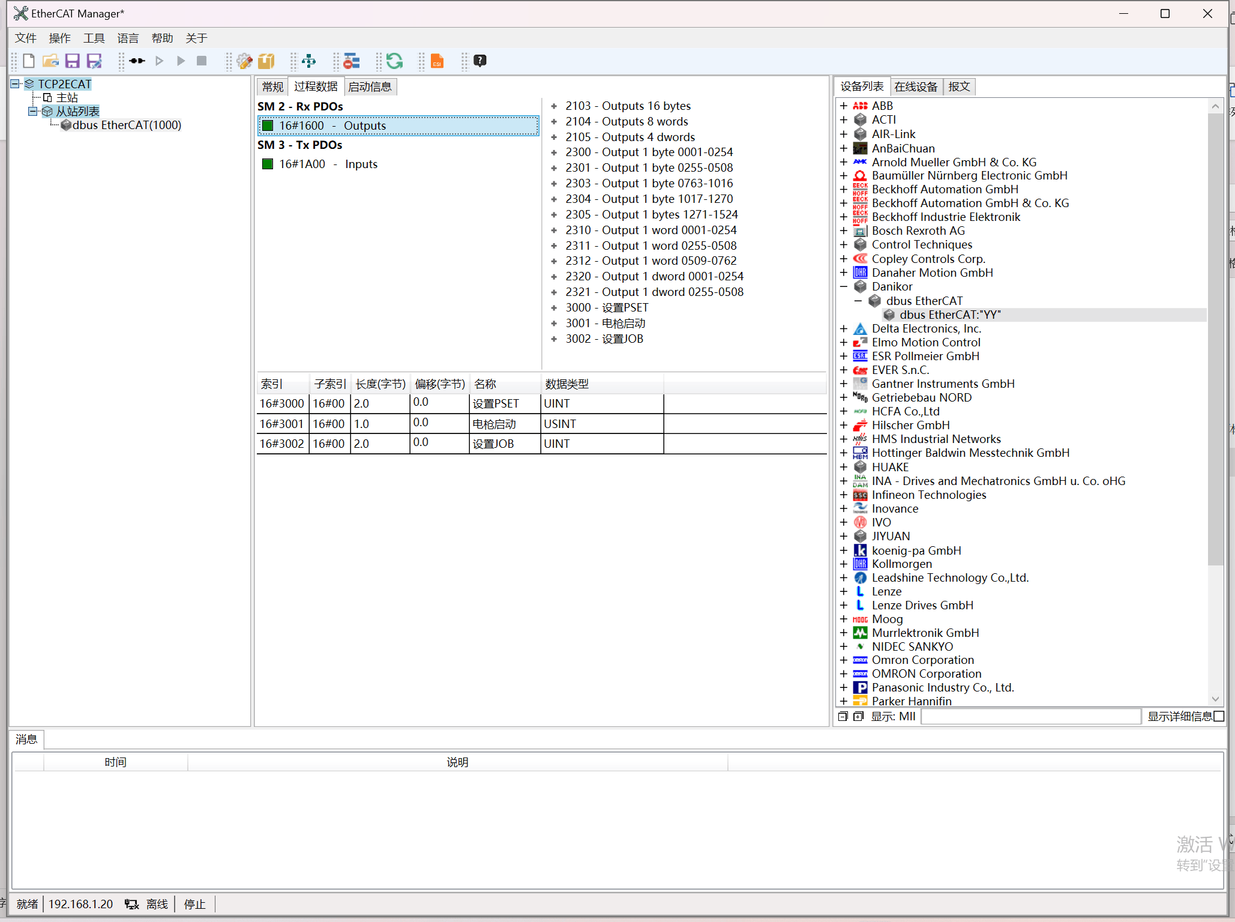Click the 索引 column header
This screenshot has width=1235, height=922.
pyautogui.click(x=283, y=384)
